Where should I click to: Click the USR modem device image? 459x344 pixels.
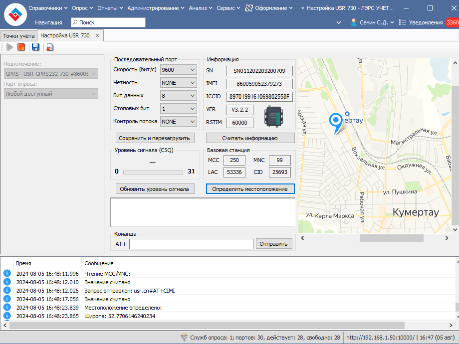click(273, 116)
